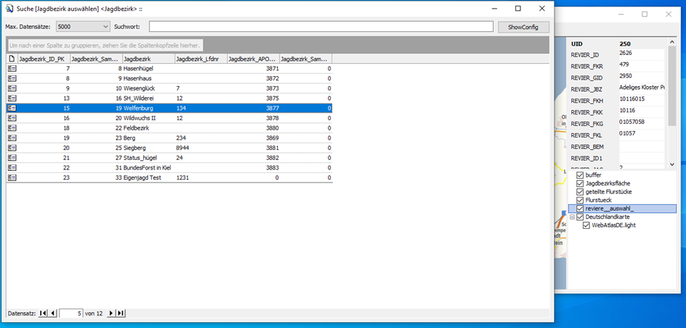Click row icon for Siegberg entry
This screenshot has height=328, width=686.
12,148
